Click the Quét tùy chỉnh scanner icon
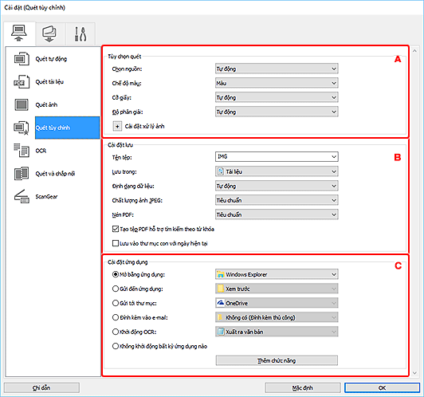This screenshot has width=424, height=397. tap(21, 128)
